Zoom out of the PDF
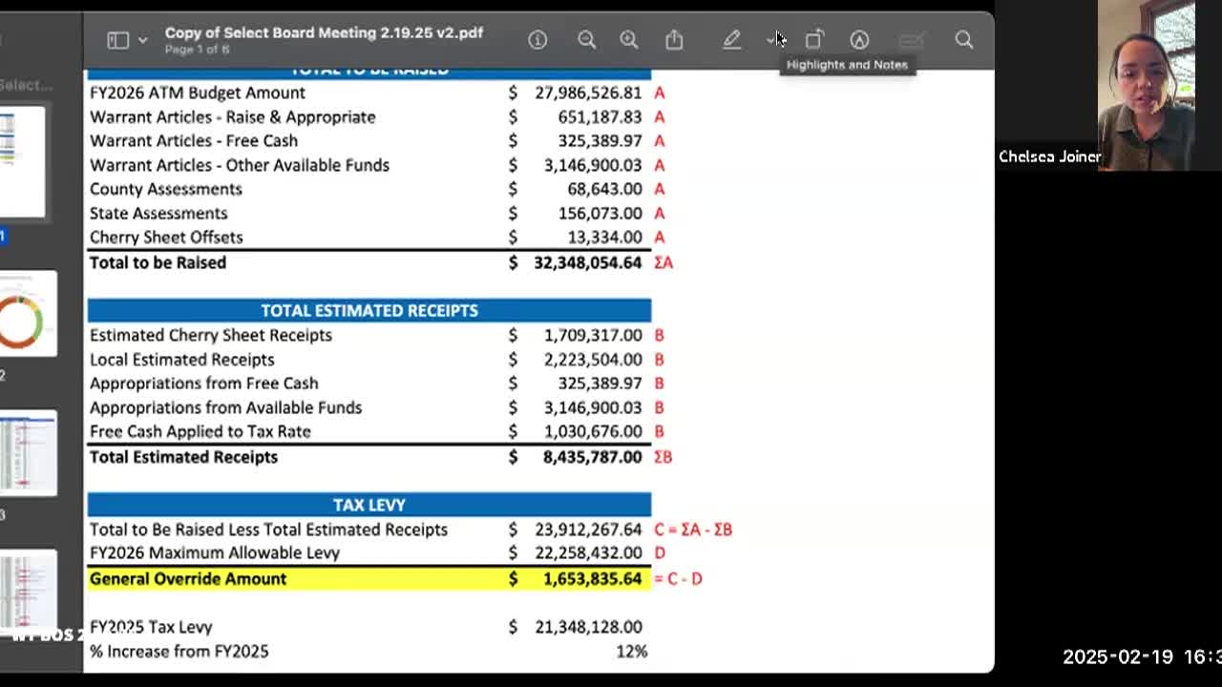 point(586,40)
